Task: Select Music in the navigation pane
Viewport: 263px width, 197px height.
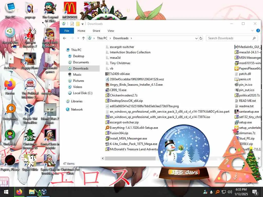Action: coord(77,75)
